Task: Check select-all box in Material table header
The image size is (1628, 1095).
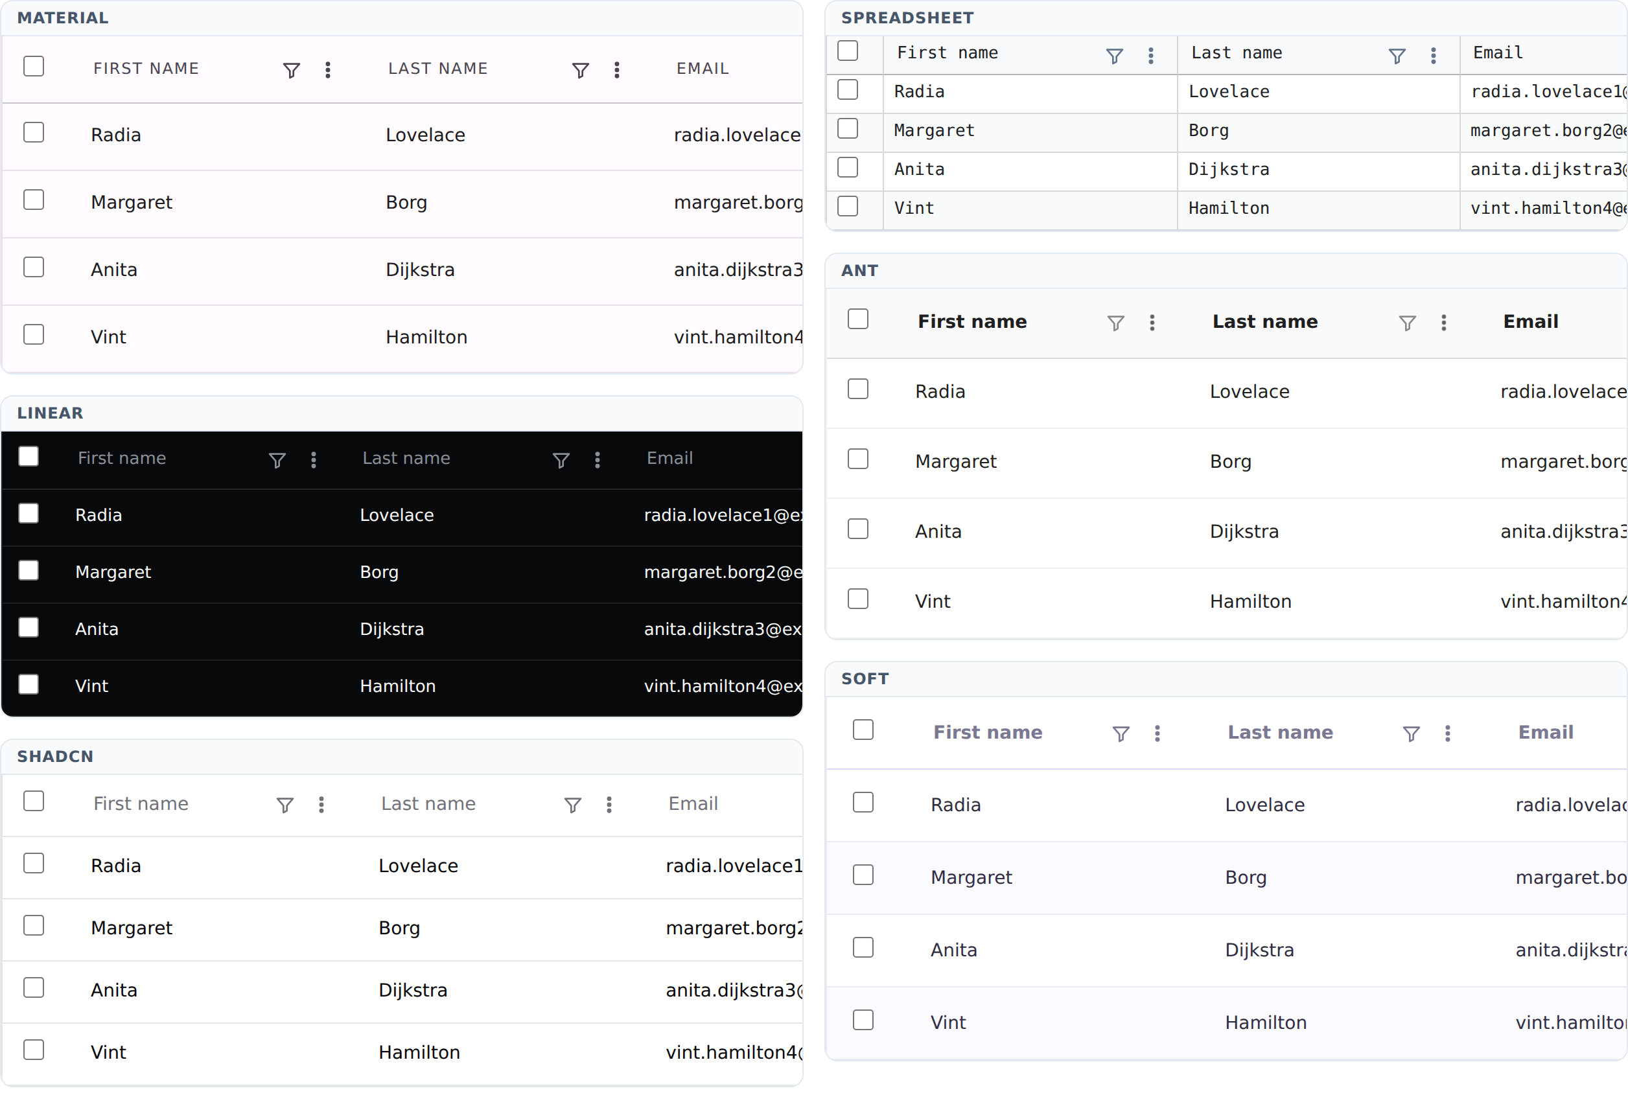Action: point(34,66)
